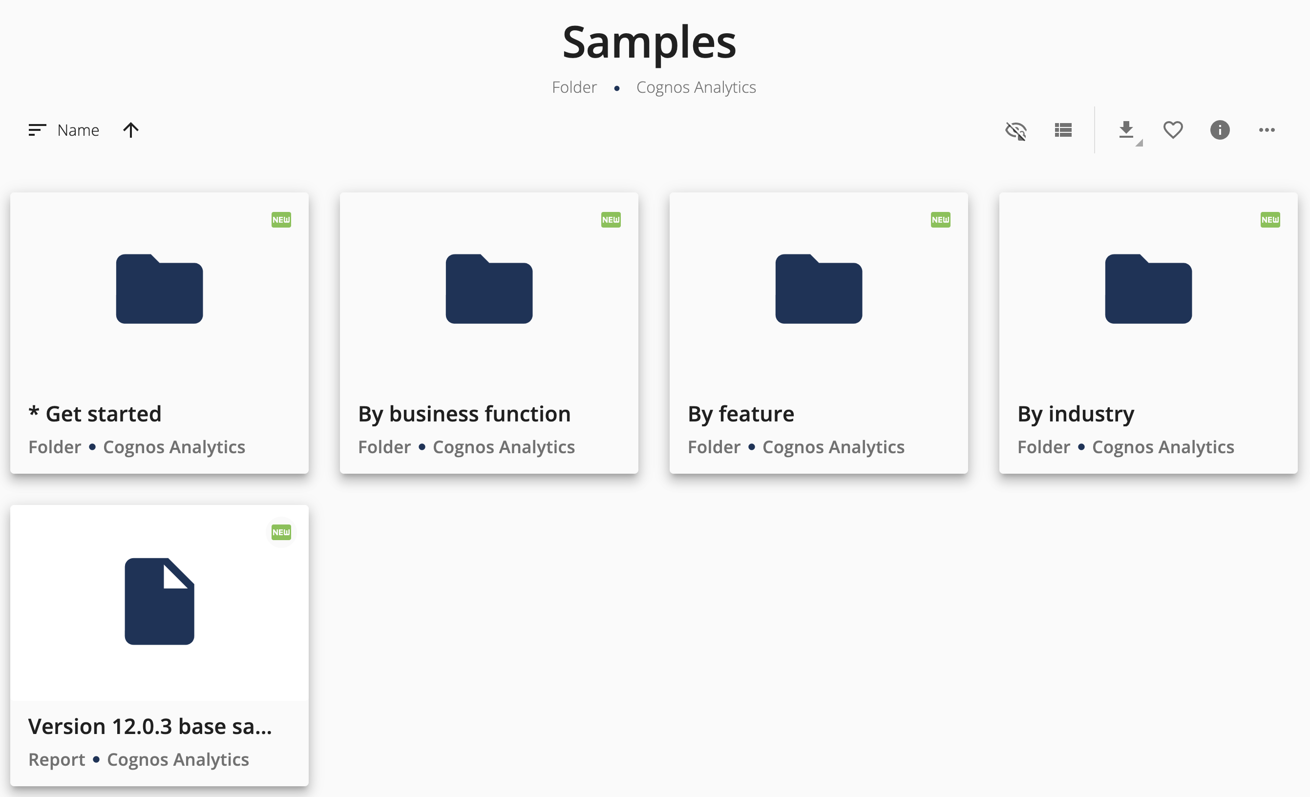Open the * Get started folder icon

coord(160,289)
